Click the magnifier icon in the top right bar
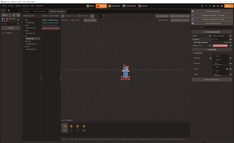234x143 pixels. point(221,6)
